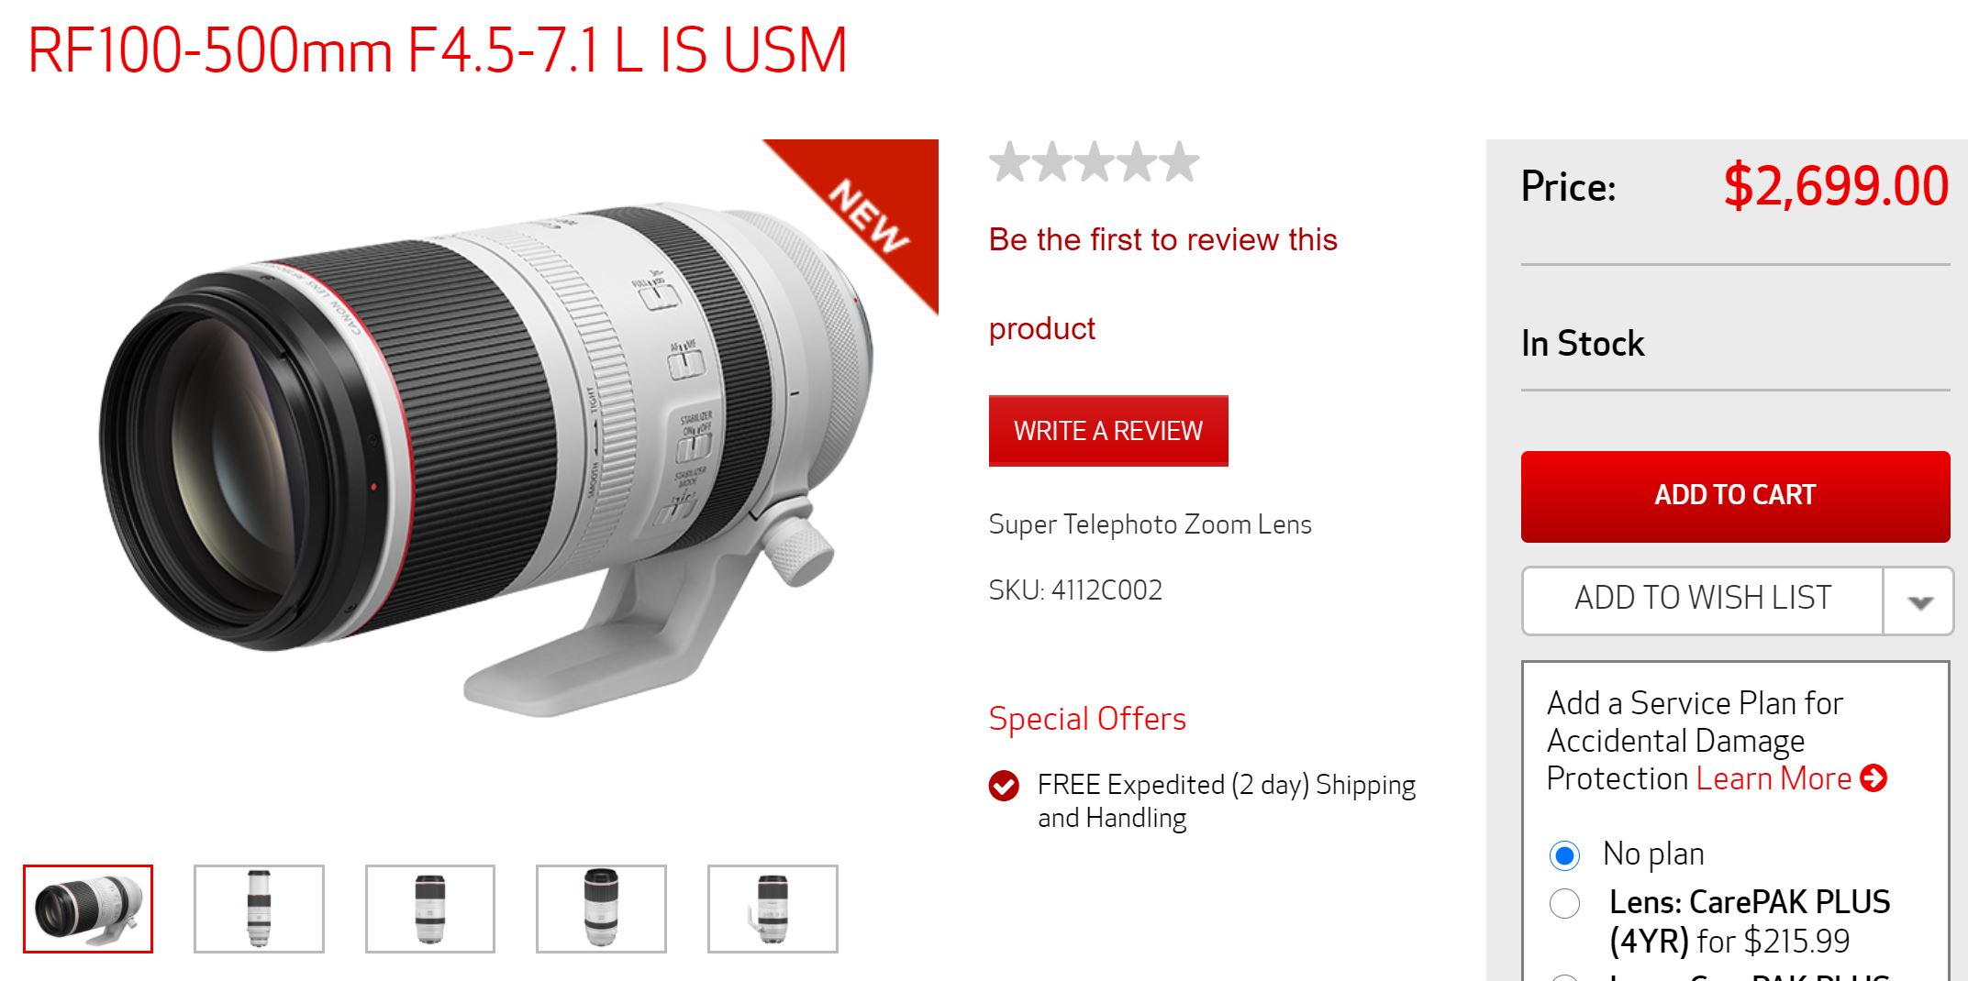
Task: View the second thumbnail of extended lens
Action: tap(259, 909)
